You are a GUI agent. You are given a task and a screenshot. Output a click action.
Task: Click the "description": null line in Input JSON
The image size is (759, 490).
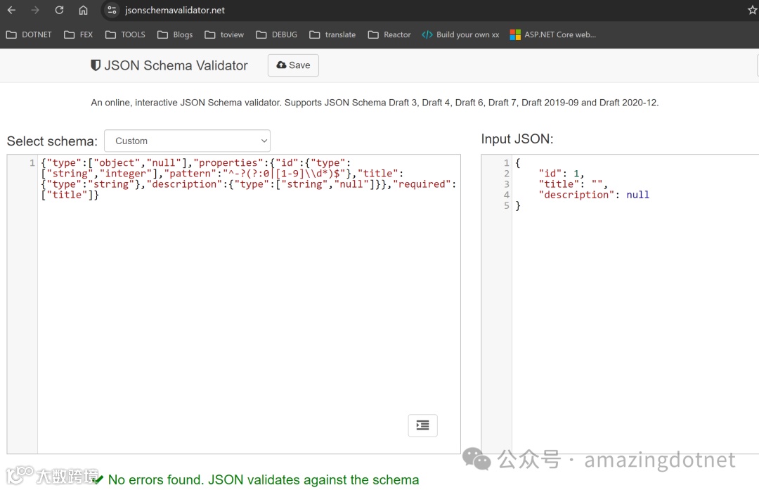[594, 195]
